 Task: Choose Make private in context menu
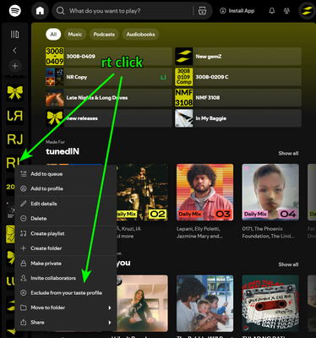pyautogui.click(x=66, y=264)
